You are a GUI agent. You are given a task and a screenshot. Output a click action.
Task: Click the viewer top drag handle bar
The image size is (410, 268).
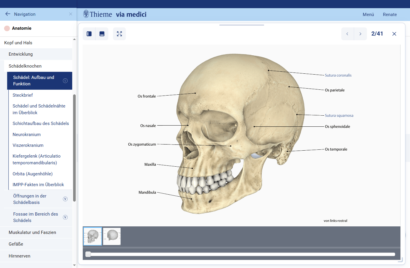click(242, 25)
